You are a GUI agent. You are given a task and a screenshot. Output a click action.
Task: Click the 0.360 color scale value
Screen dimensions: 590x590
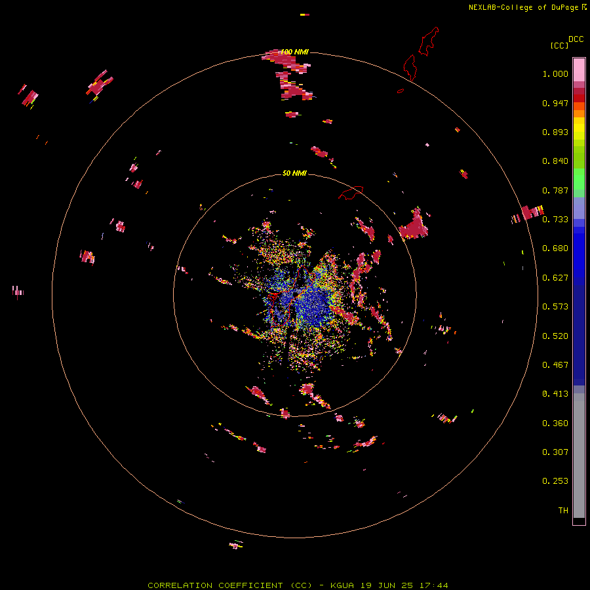click(x=555, y=423)
